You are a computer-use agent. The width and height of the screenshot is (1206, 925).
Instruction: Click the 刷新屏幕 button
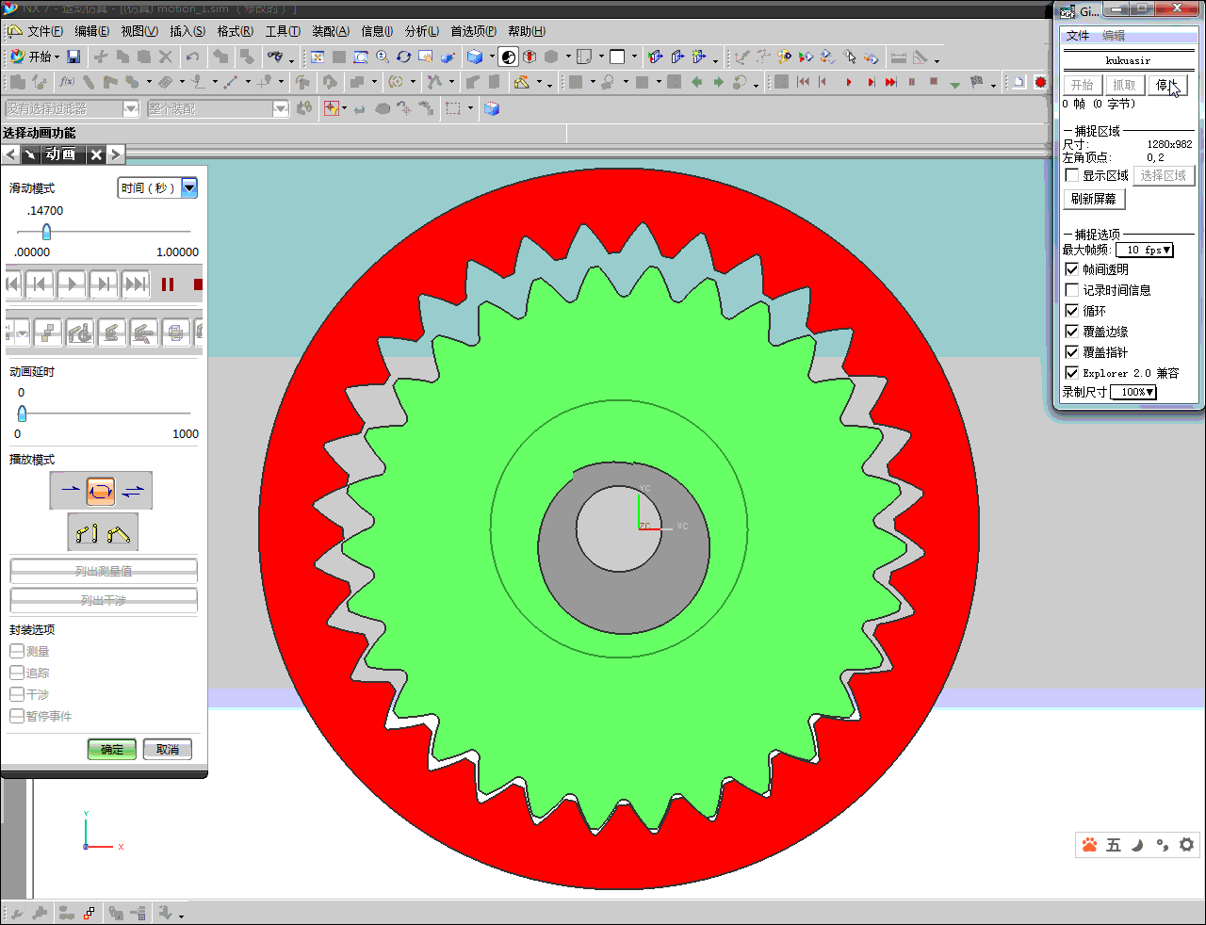pos(1094,199)
